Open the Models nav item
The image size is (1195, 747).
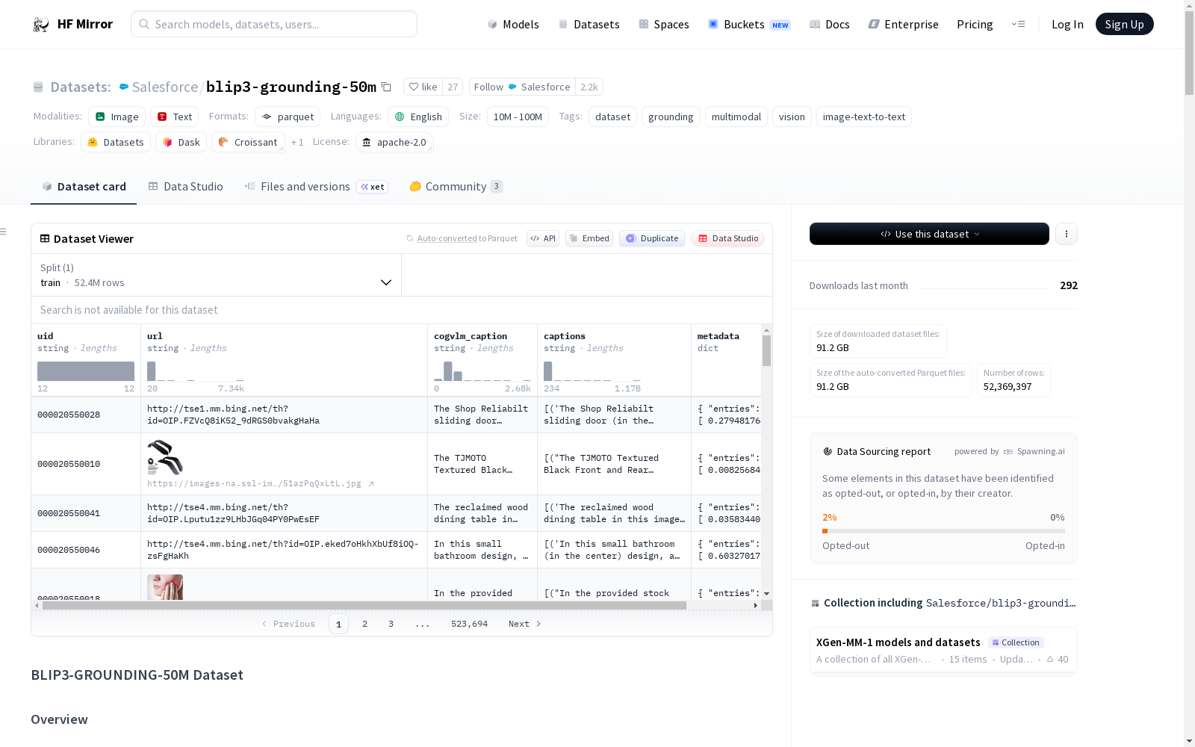(513, 24)
